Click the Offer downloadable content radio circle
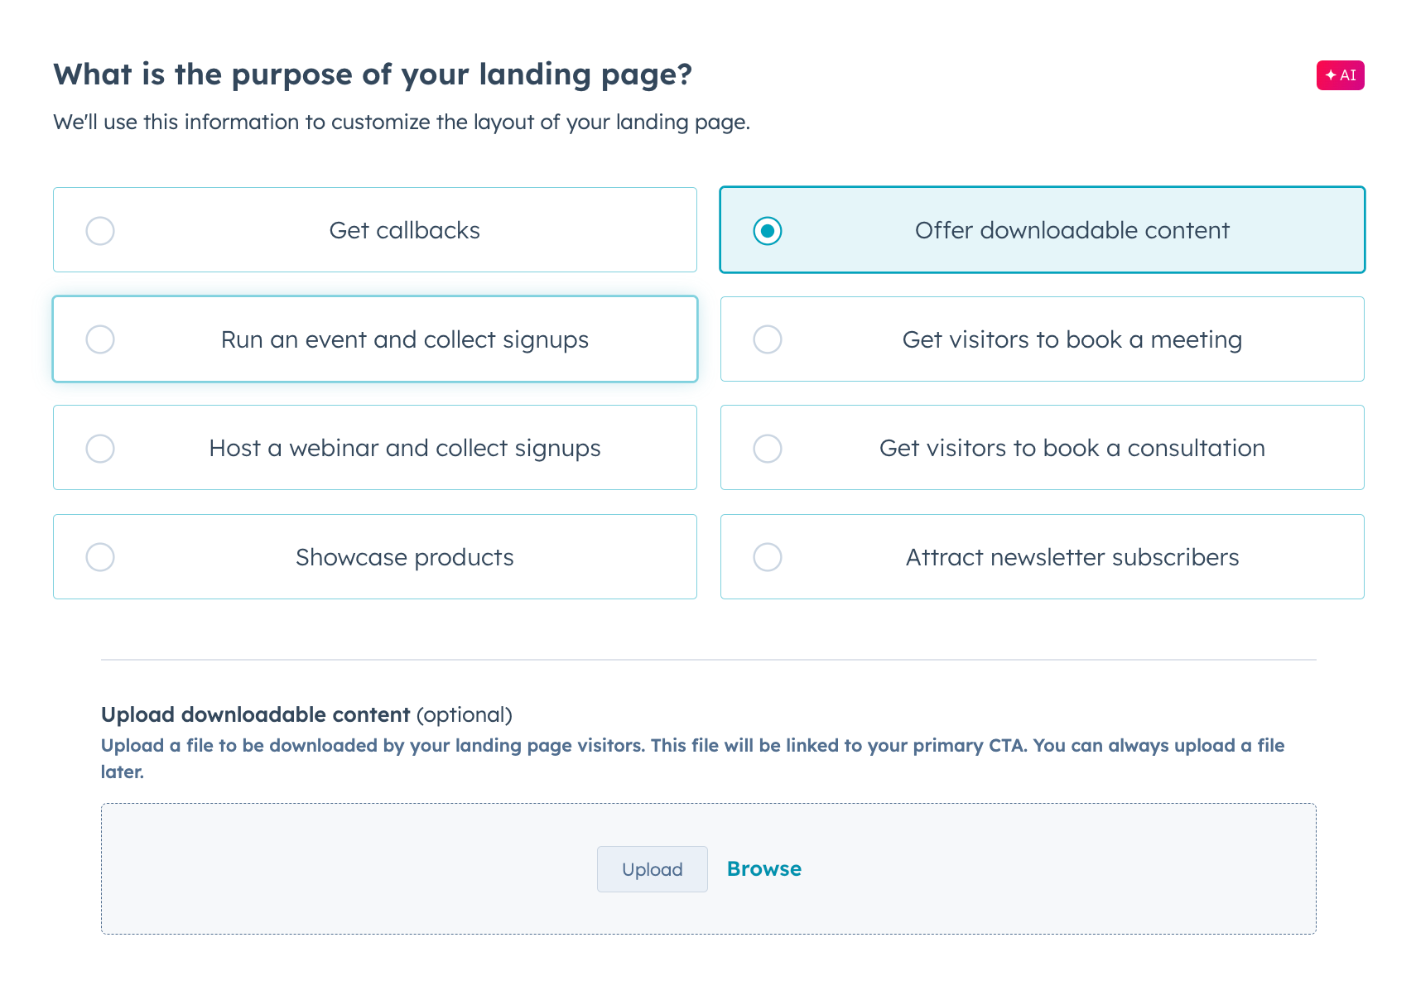Viewport: 1416px width, 1000px height. click(x=768, y=230)
